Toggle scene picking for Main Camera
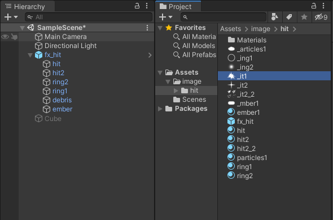 (14, 37)
